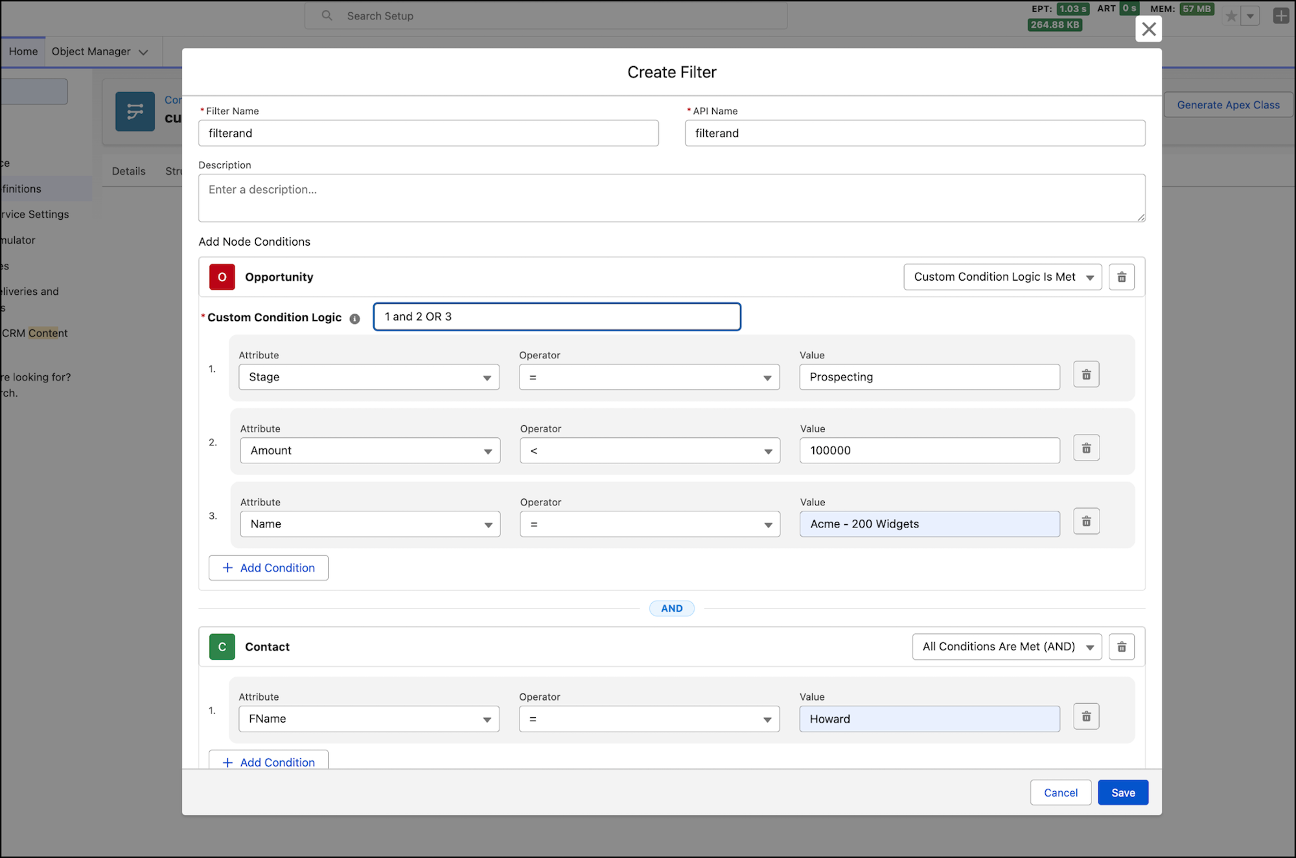1296x858 pixels.
Task: Click the global actions plus icon
Action: (1281, 16)
